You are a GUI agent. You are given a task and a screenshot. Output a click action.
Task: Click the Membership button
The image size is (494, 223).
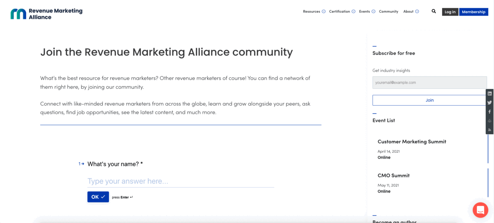point(473,12)
